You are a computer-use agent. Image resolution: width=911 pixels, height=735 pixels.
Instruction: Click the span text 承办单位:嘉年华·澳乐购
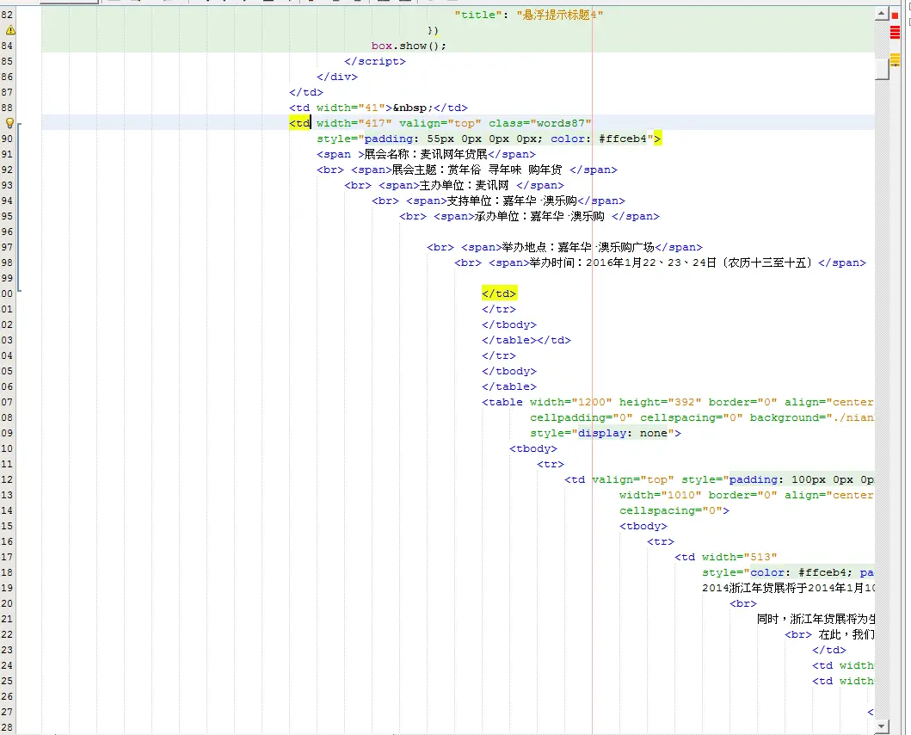[539, 216]
